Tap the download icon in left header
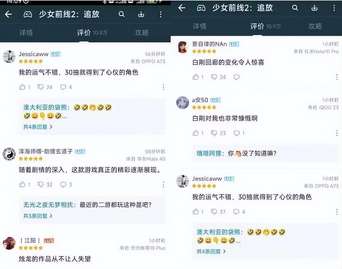Viewport: 342px width, 269px height. coord(141,14)
